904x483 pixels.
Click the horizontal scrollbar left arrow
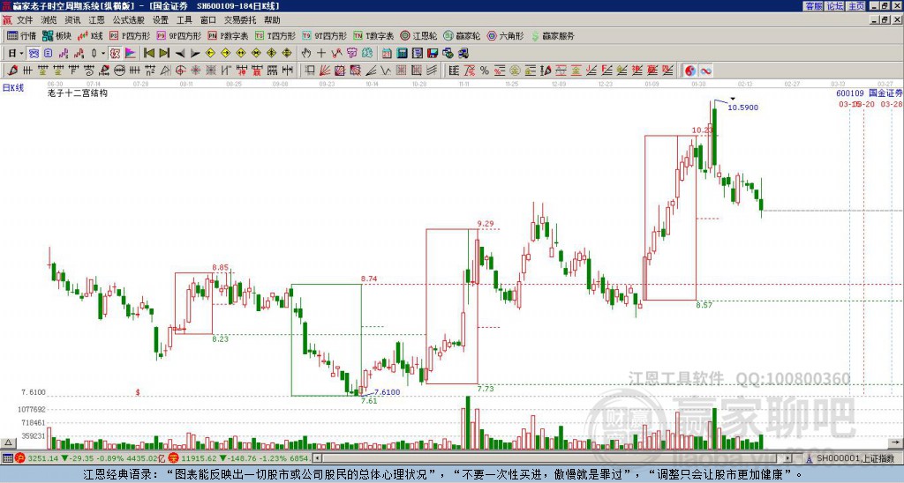(317, 458)
